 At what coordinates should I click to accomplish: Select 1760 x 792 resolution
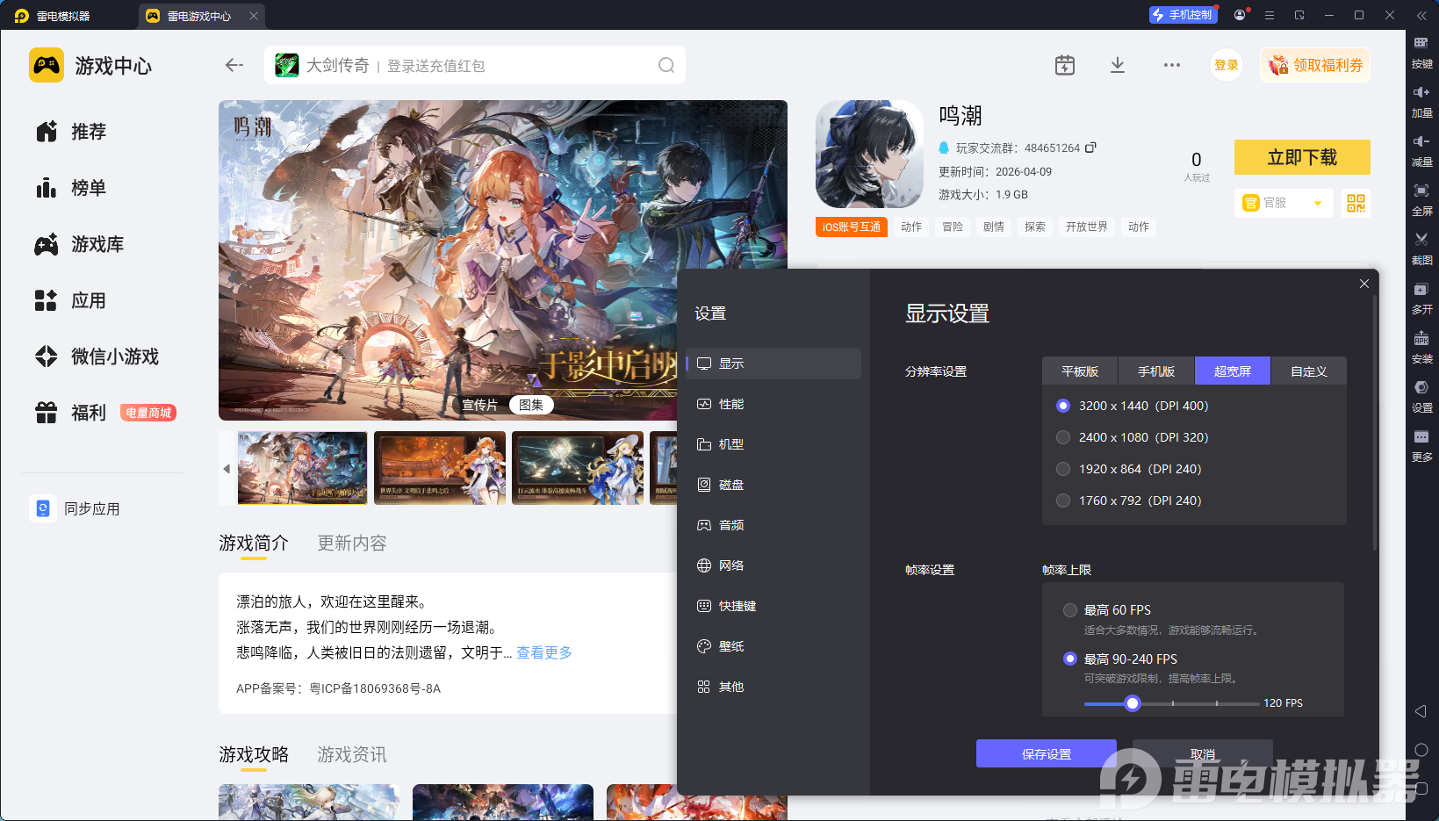[1063, 501]
